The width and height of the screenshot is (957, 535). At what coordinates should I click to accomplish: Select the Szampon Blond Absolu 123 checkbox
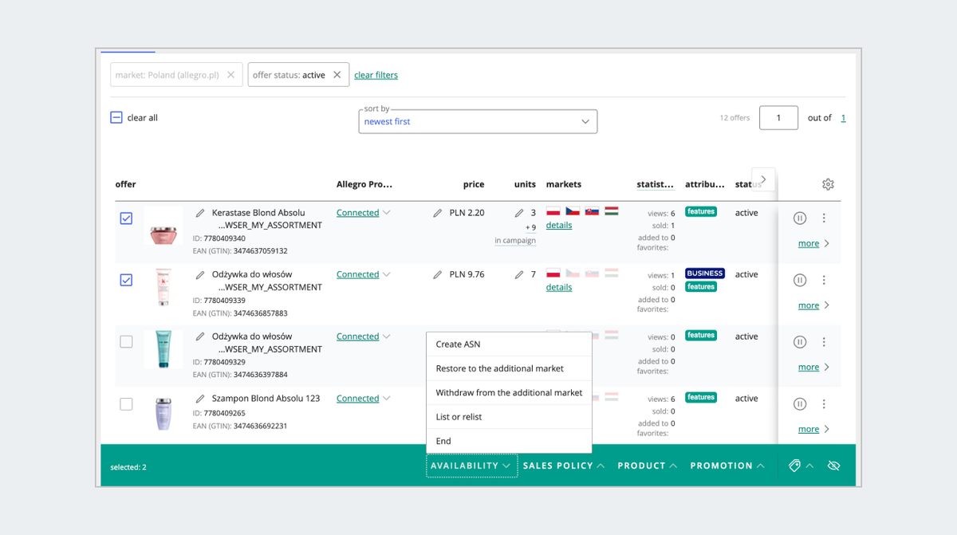pos(126,404)
